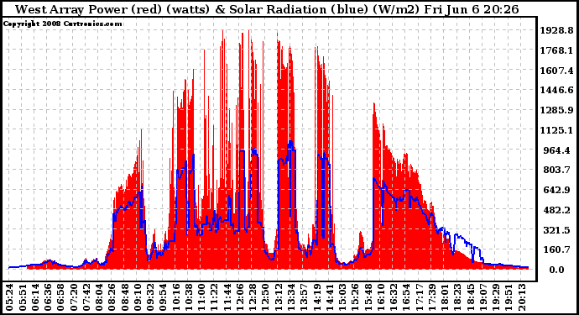Click the 09:54 time label
Image resolution: width=579 pixels, height=315 pixels.
(163, 297)
